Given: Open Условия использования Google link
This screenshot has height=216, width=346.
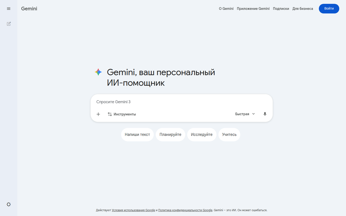Looking at the screenshot, I should (x=133, y=210).
